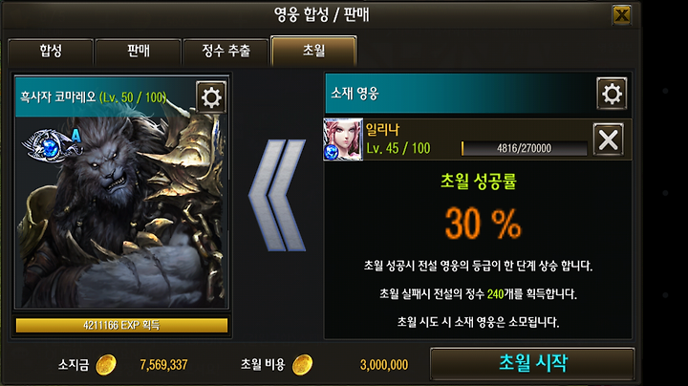Click the 일리나 hero portrait thumbnail
This screenshot has width=688, height=386.
coord(343,139)
